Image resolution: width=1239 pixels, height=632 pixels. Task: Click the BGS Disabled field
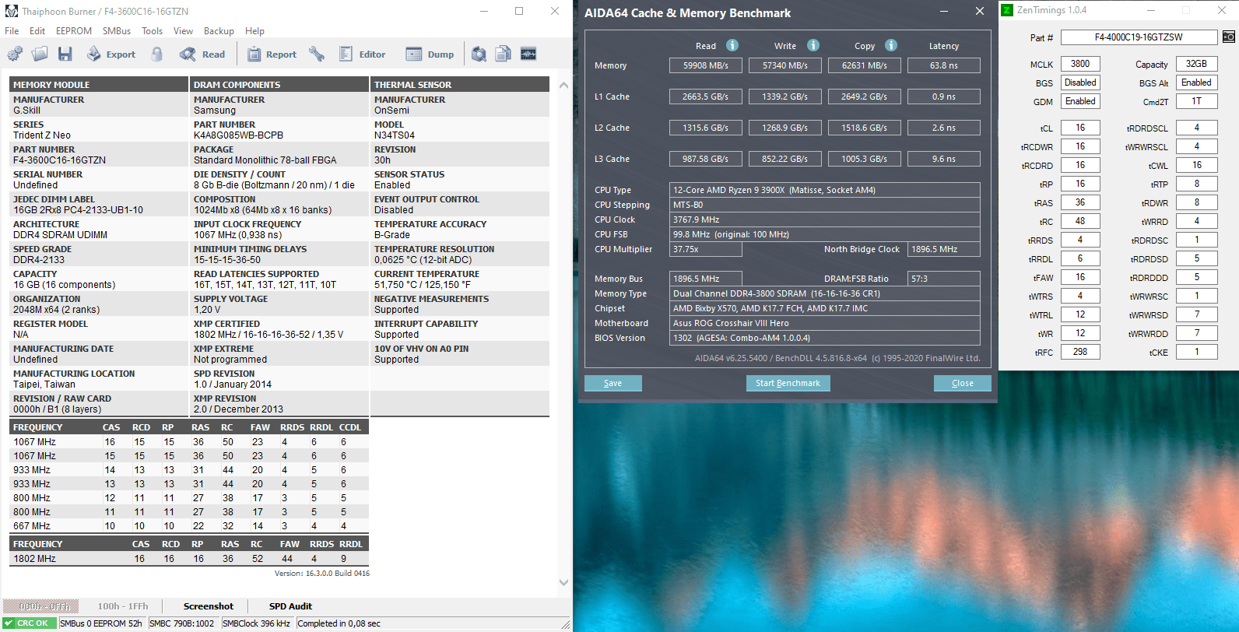1080,83
